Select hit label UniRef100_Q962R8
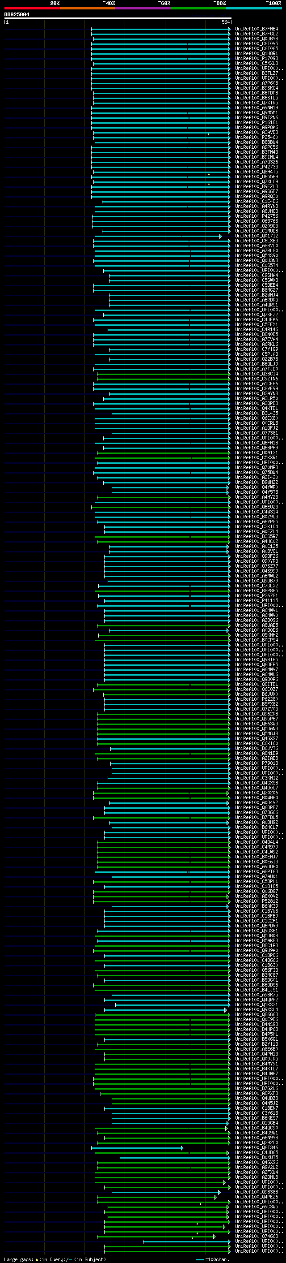 tap(257, 714)
